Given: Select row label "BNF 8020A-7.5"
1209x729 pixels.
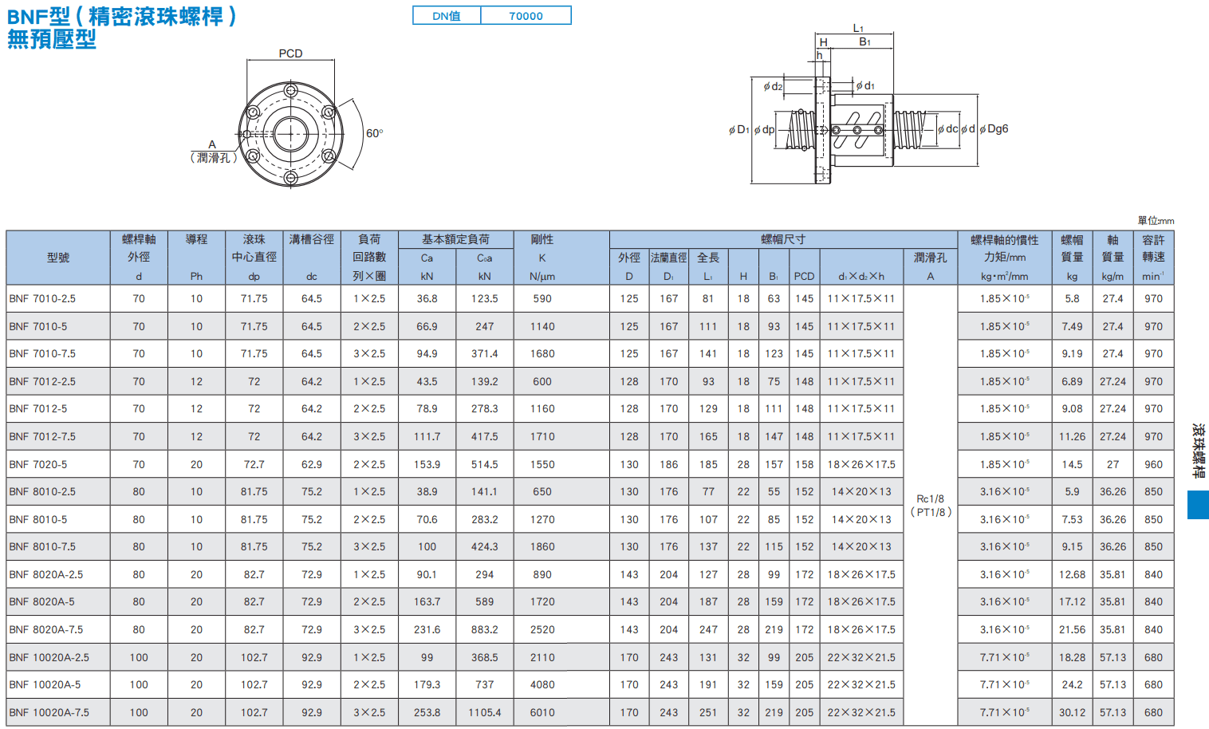Looking at the screenshot, I should coord(46,629).
